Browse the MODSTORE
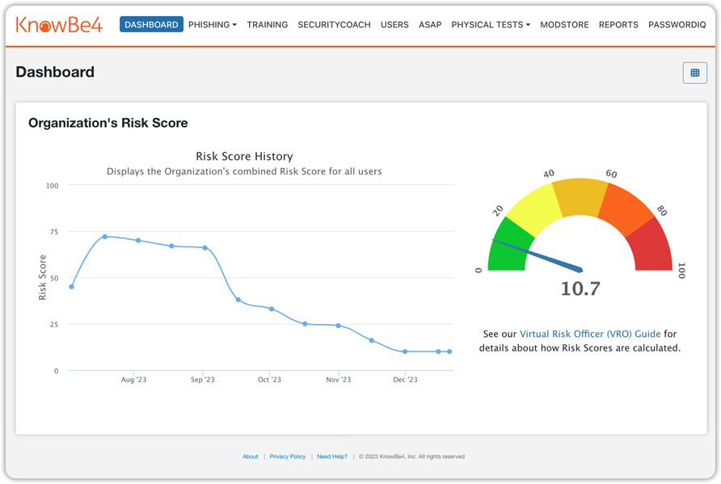The height and width of the screenshot is (484, 721). pyautogui.click(x=564, y=25)
